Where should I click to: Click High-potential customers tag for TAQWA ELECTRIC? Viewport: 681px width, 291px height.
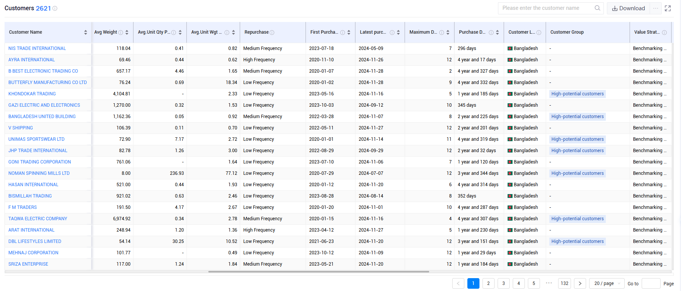point(577,219)
